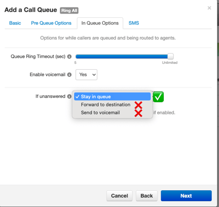
Task: Close the Add a Call Queue dialog
Action: point(209,8)
